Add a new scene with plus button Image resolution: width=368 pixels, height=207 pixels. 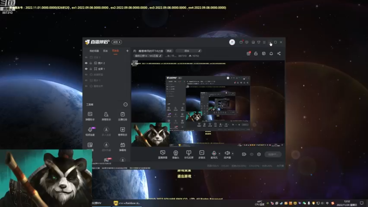pyautogui.click(x=127, y=51)
